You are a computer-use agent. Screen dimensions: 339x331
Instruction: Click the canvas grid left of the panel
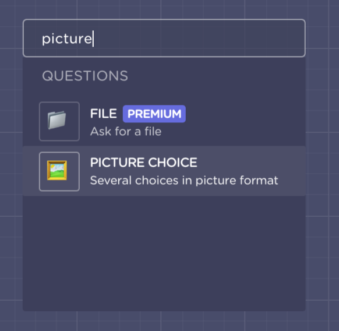click(11, 165)
